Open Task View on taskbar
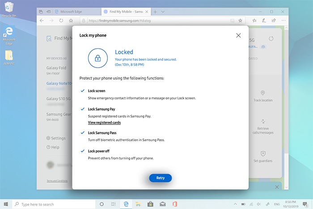Image resolution: width=313 pixels, height=209 pixels. [114, 204]
